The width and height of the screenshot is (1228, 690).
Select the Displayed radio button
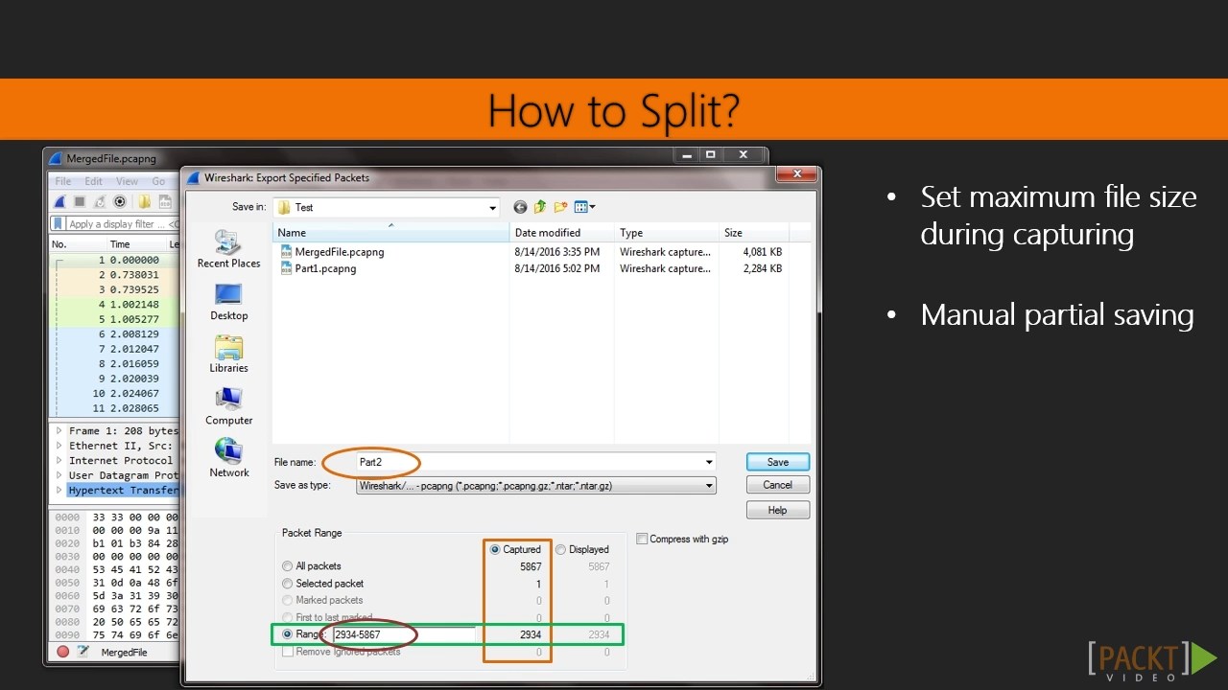(x=561, y=550)
